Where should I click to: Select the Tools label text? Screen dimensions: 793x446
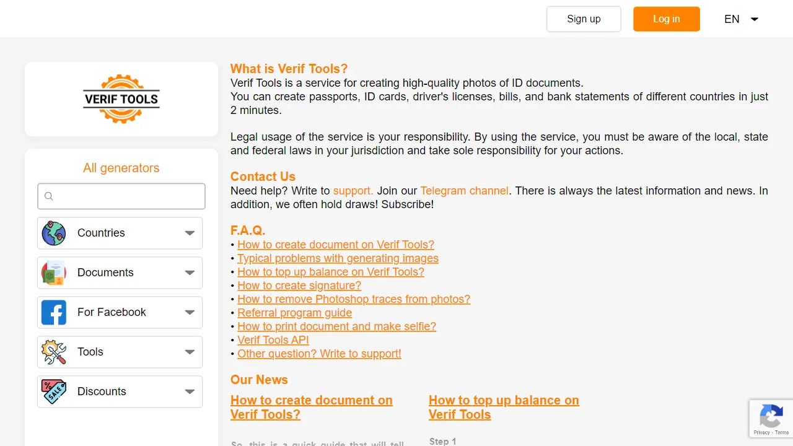point(90,352)
